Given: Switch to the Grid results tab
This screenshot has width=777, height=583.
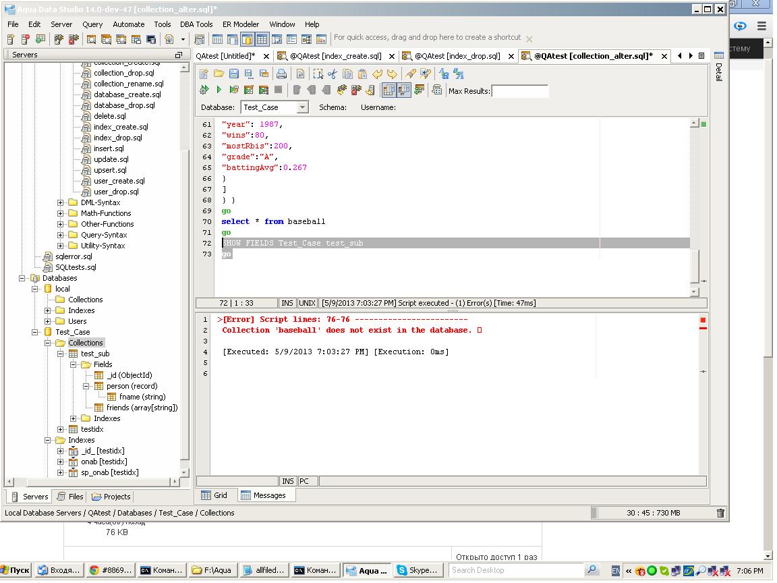Looking at the screenshot, I should click(214, 495).
